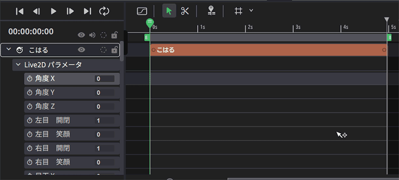Toggle loop playback
The image size is (399, 180).
pyautogui.click(x=104, y=11)
